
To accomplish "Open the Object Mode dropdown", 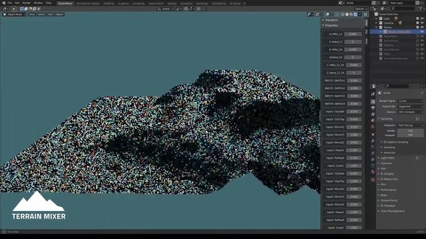I will pos(14,15).
